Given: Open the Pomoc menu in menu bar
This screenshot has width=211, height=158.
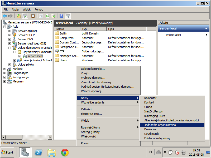Looking at the screenshot, I should point(39,9).
